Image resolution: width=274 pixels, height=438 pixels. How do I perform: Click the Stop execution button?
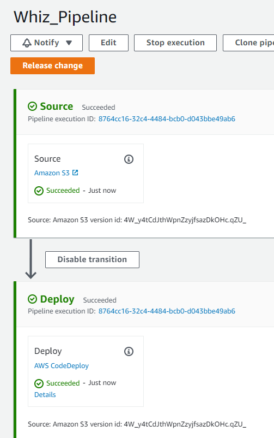175,43
